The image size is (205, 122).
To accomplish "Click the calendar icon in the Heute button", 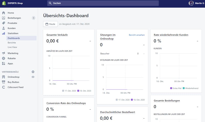I will pos(47,24).
